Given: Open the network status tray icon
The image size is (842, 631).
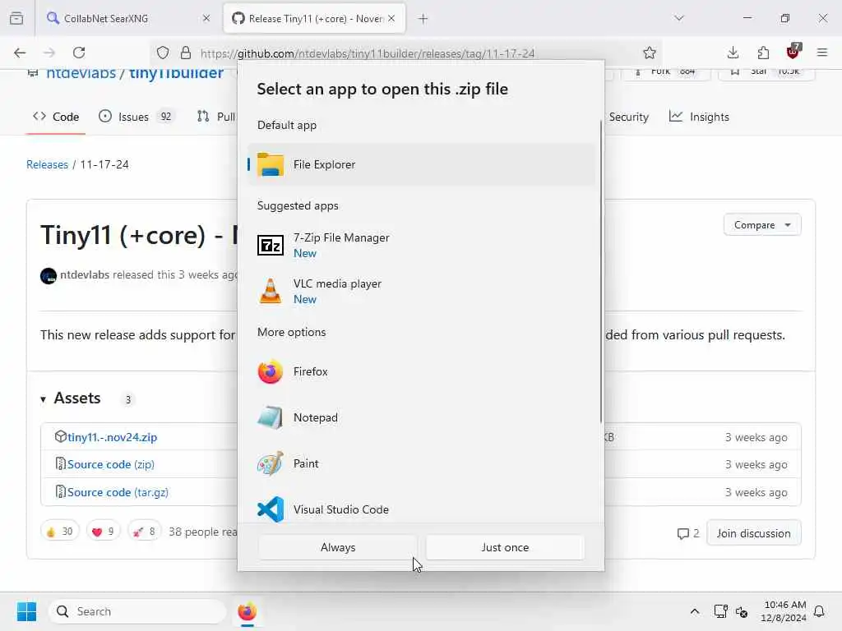Looking at the screenshot, I should (720, 611).
